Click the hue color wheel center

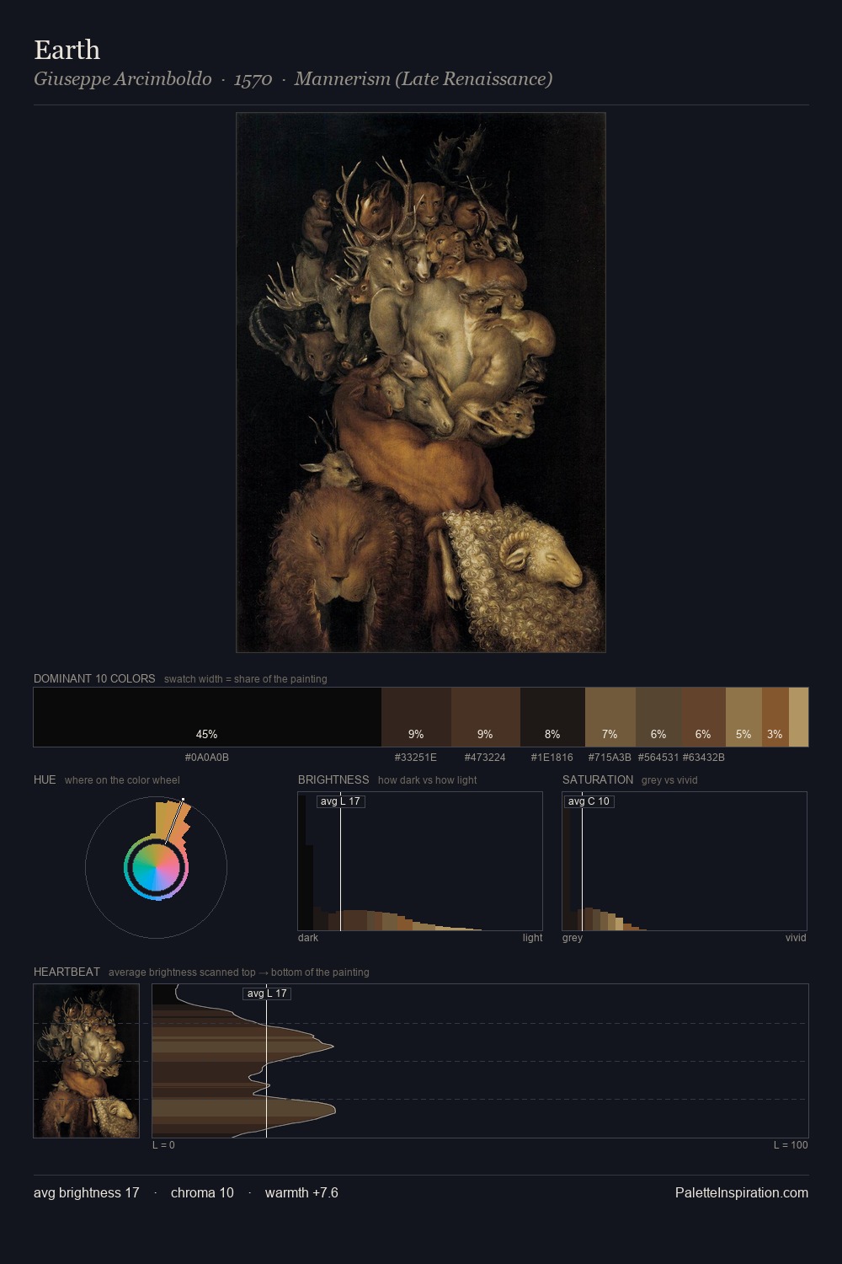(156, 867)
